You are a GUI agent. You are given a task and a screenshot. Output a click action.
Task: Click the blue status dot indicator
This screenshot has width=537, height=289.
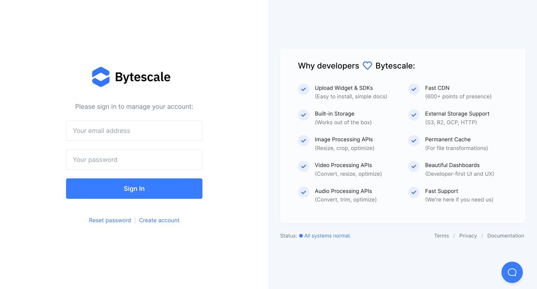(x=301, y=236)
